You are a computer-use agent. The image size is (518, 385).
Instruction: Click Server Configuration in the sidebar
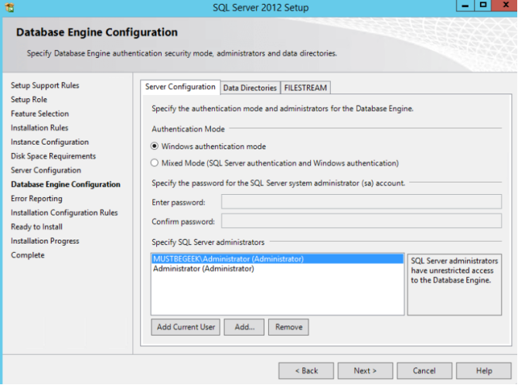[46, 170]
